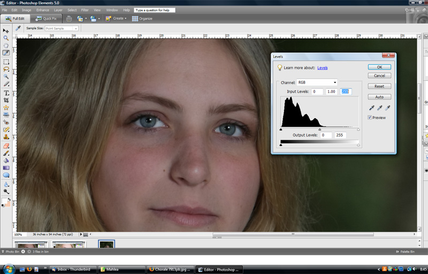Select the ellipse Shape tool
The height and width of the screenshot is (274, 428).
pyautogui.click(x=6, y=175)
